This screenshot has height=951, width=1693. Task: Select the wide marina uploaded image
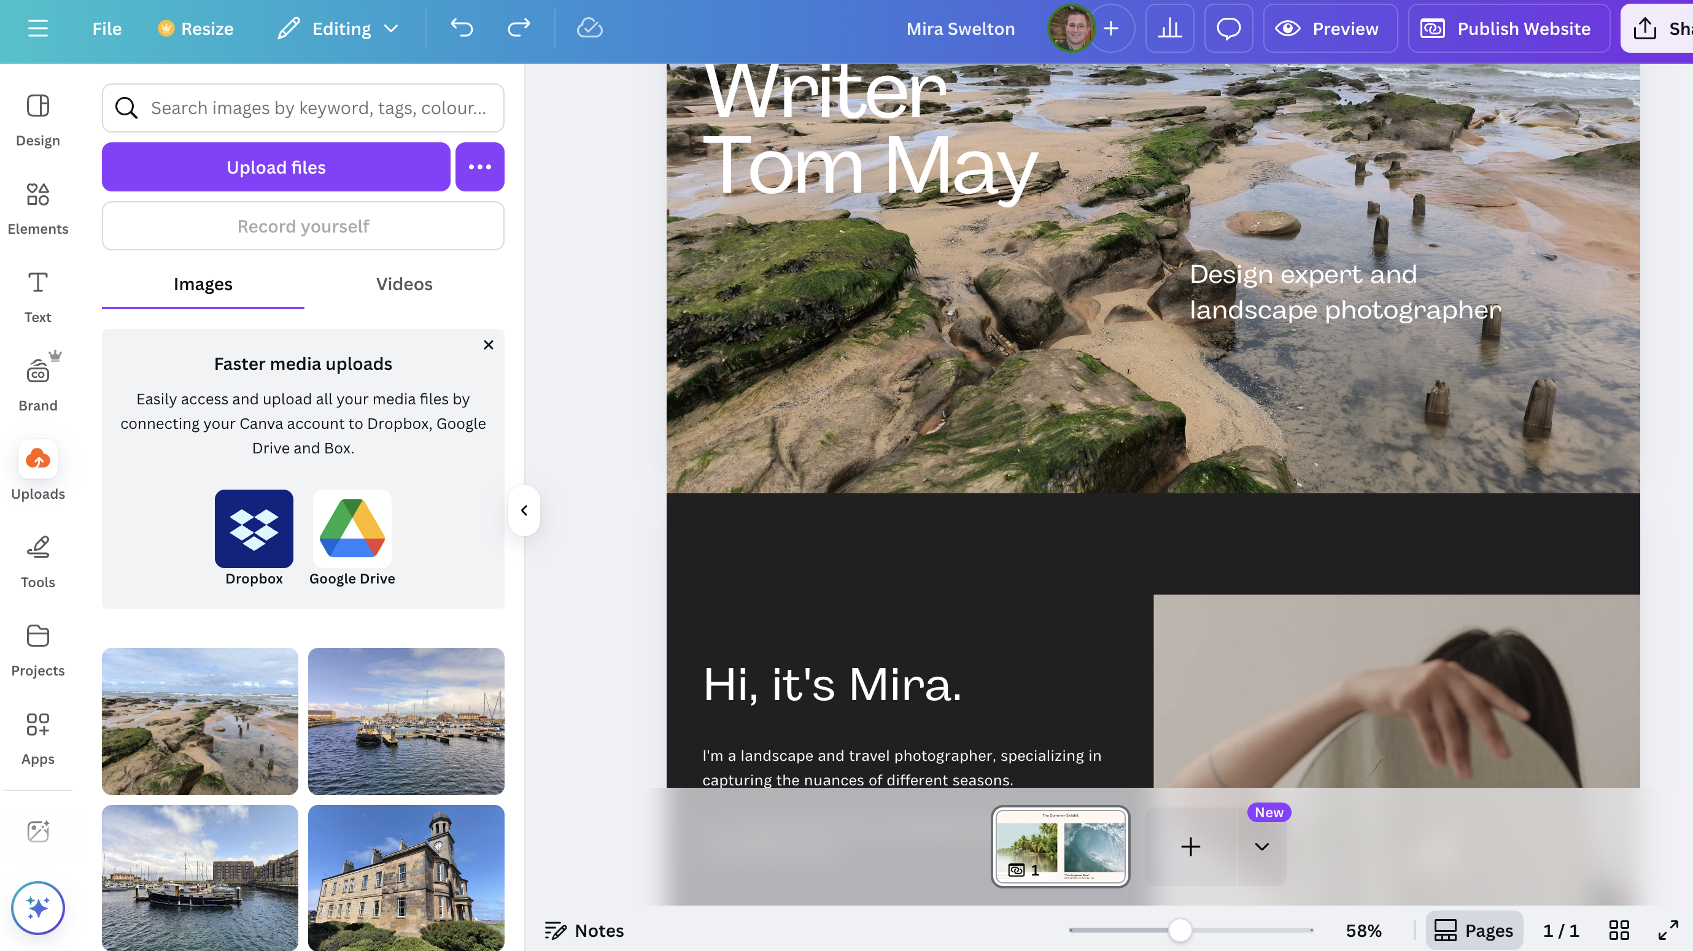click(406, 721)
